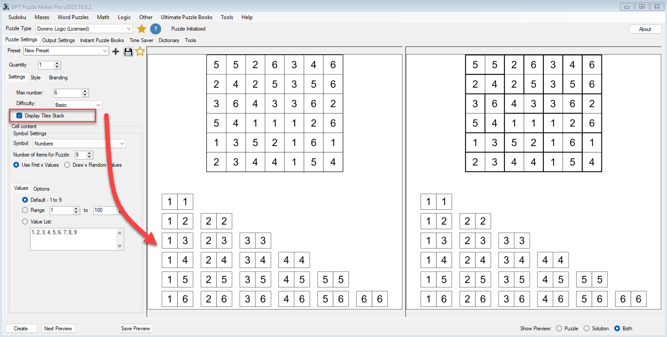The height and width of the screenshot is (337, 667).
Task: Switch to the Style tab
Action: [36, 77]
